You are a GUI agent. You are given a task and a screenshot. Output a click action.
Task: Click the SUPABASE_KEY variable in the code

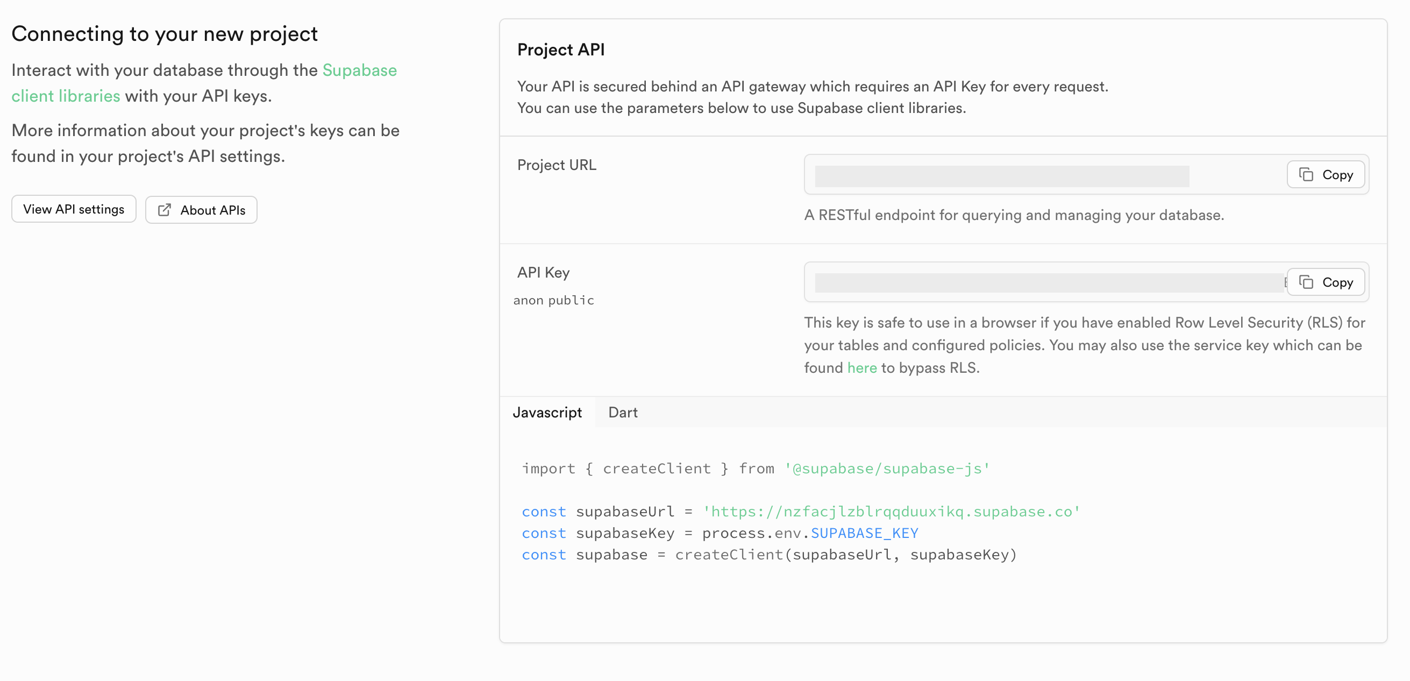tap(864, 533)
